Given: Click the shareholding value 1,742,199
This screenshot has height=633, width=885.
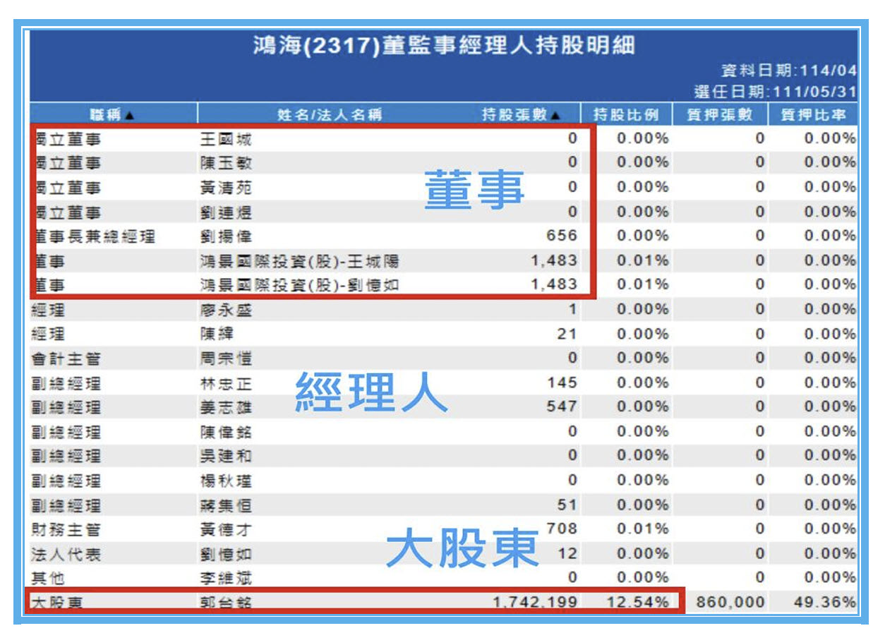Looking at the screenshot, I should click(x=535, y=602).
